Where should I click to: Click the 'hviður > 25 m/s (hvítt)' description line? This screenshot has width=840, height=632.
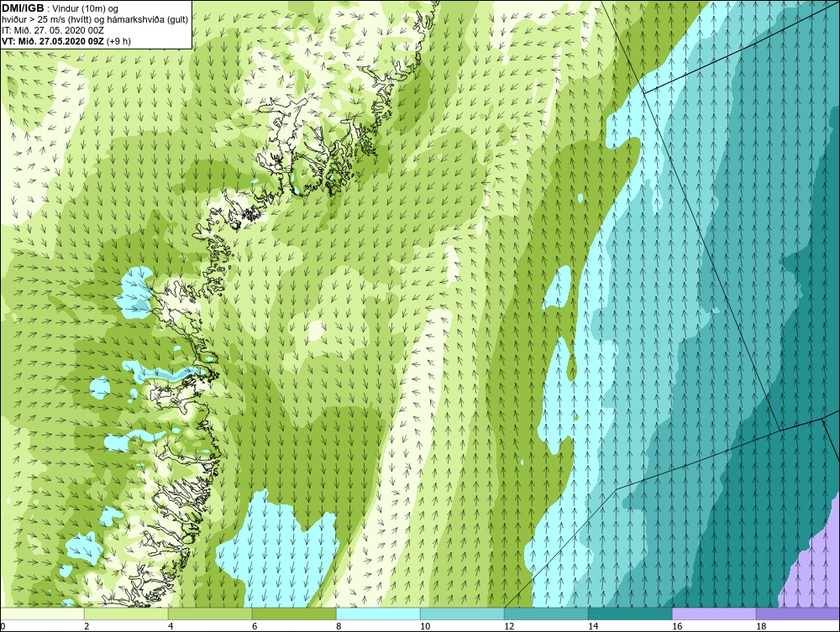pyautogui.click(x=95, y=20)
